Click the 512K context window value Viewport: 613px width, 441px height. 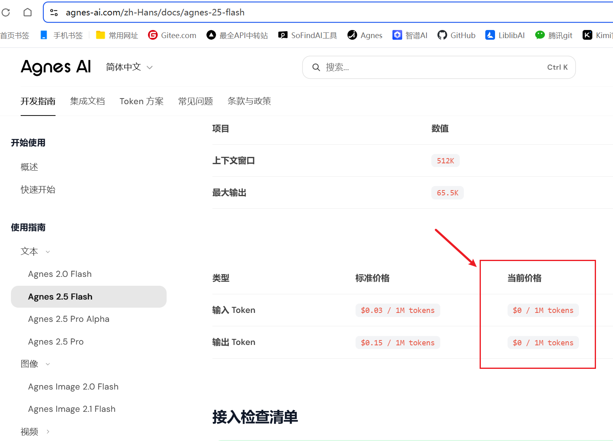coord(446,161)
